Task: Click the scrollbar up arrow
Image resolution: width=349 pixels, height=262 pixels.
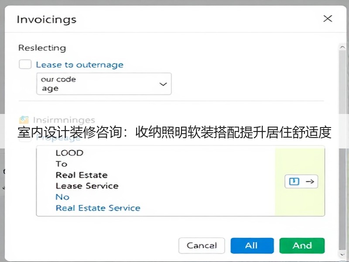Action: tap(342, 47)
